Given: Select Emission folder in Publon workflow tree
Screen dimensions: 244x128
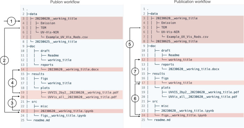Looking at the screenshot, I should 48,23.
